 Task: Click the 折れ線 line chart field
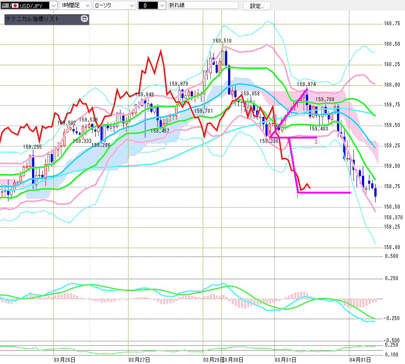coord(202,5)
